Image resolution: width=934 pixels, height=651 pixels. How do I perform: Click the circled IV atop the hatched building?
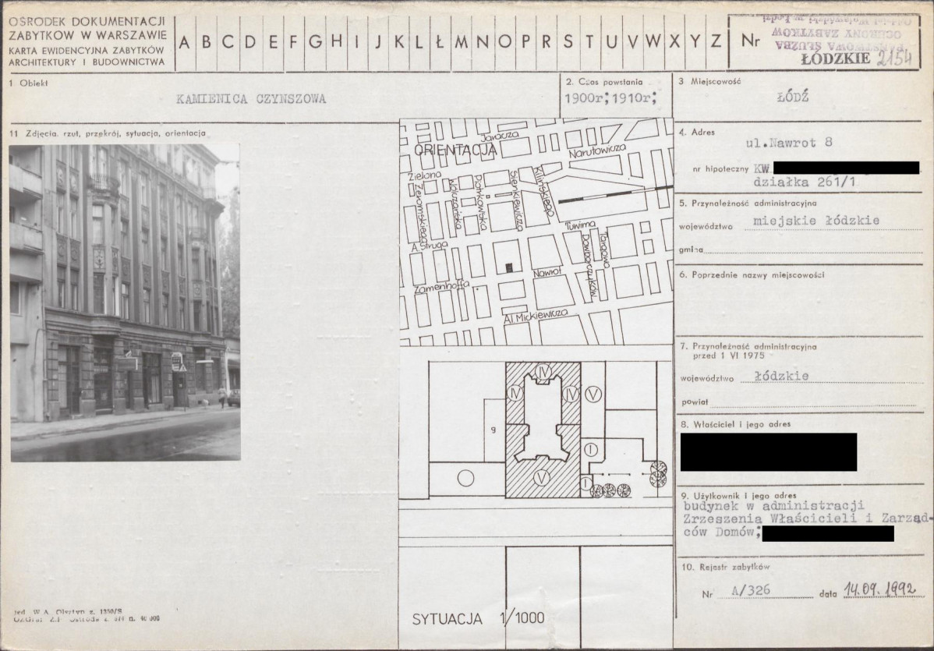[543, 370]
